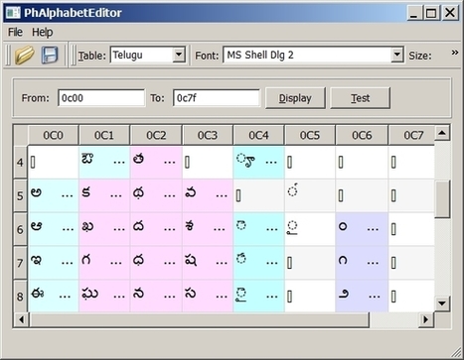Click the Test button
This screenshot has height=360, width=464.
361,98
